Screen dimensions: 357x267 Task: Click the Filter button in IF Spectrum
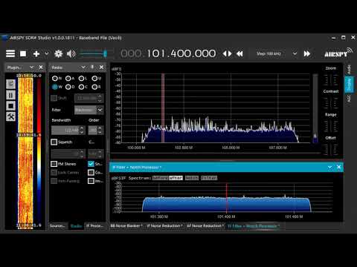point(209,178)
